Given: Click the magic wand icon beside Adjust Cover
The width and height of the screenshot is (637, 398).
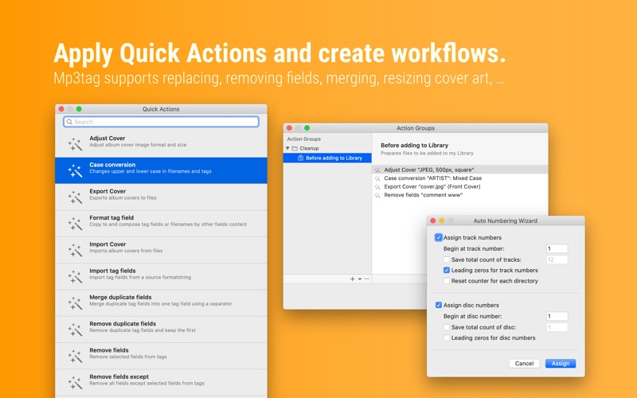Looking at the screenshot, I should point(75,144).
